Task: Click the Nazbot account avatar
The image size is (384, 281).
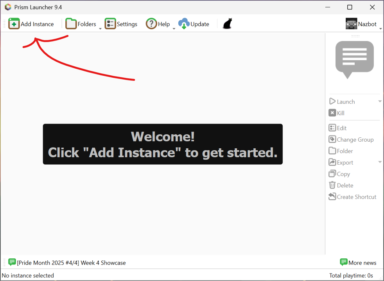Action: pyautogui.click(x=351, y=24)
